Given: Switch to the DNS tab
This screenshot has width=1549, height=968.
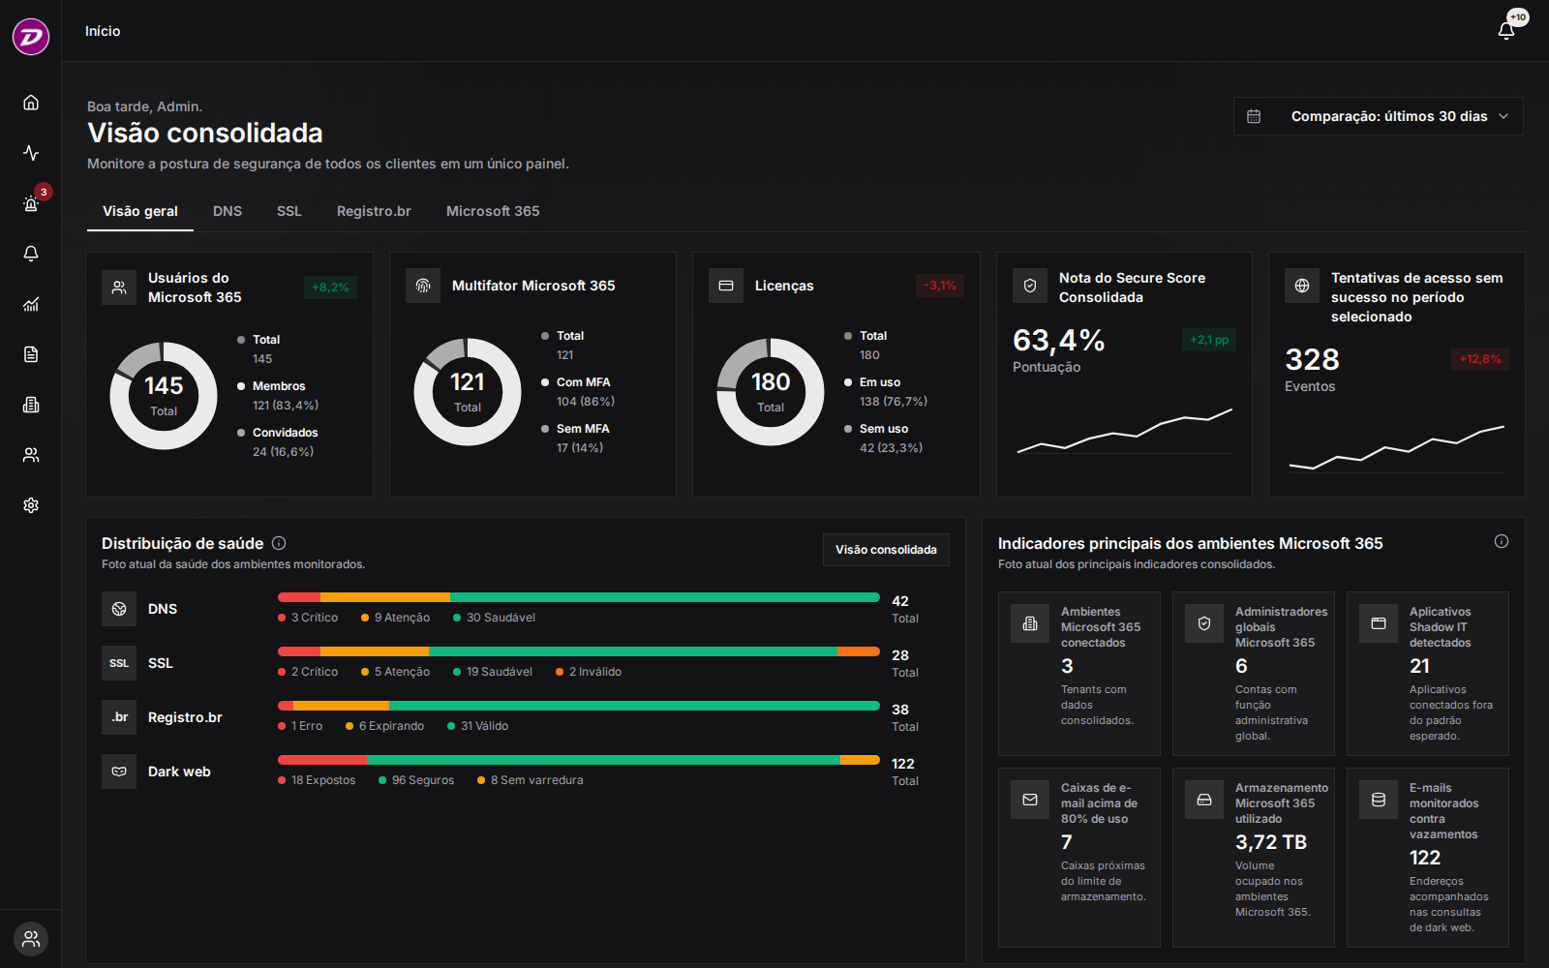Looking at the screenshot, I should point(228,211).
